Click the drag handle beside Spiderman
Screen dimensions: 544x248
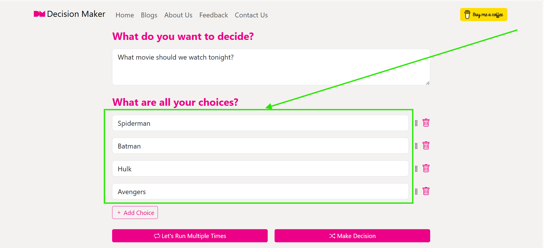416,123
